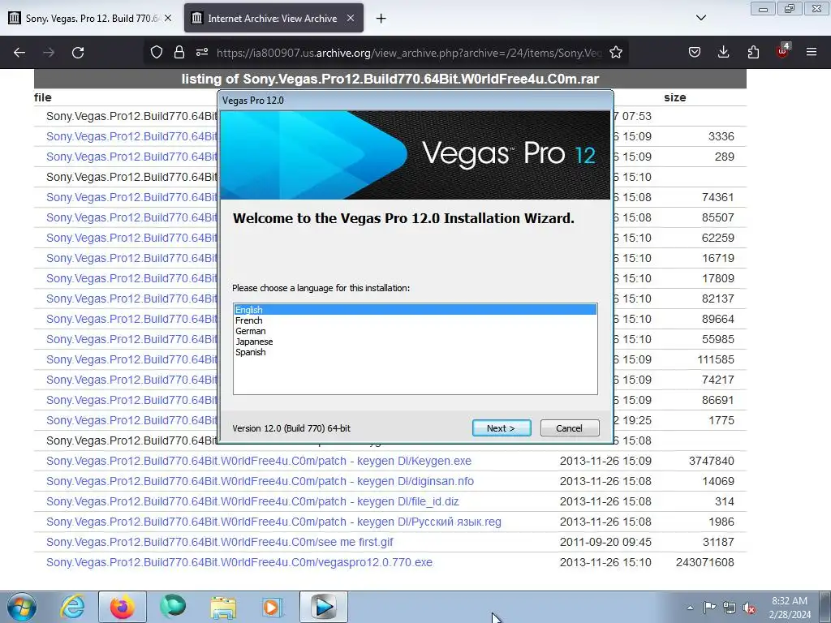
Task: Open Windows Media Player from taskbar
Action: point(273,607)
